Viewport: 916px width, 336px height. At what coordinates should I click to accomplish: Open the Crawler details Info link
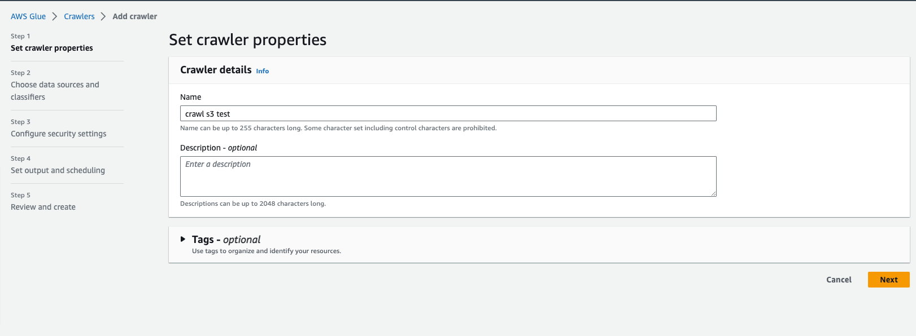(x=263, y=71)
